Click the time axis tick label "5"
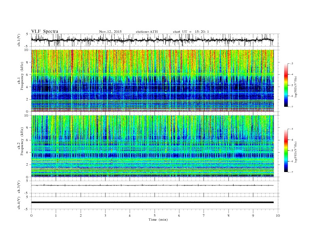Viewport: 313px width, 242px height. coord(155,216)
